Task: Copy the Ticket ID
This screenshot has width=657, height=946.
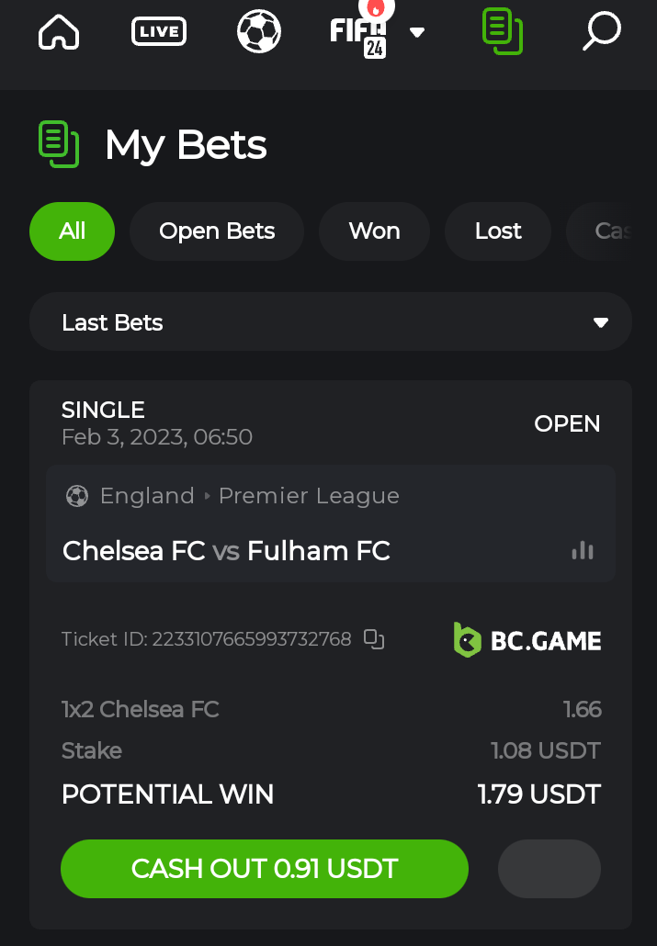Action: (x=373, y=639)
